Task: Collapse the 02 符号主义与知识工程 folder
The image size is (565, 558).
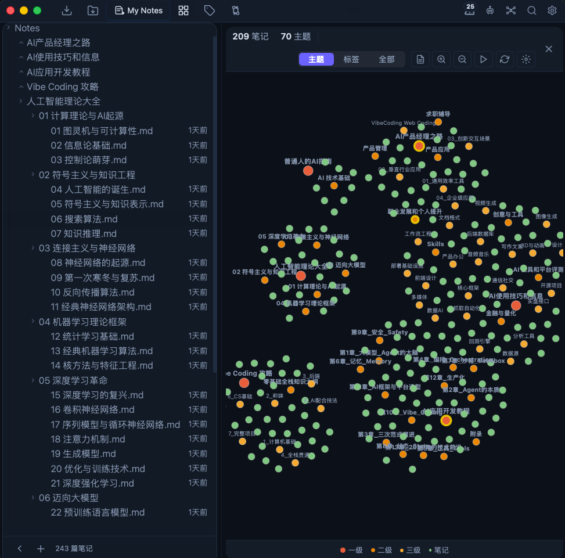Action: 33,175
